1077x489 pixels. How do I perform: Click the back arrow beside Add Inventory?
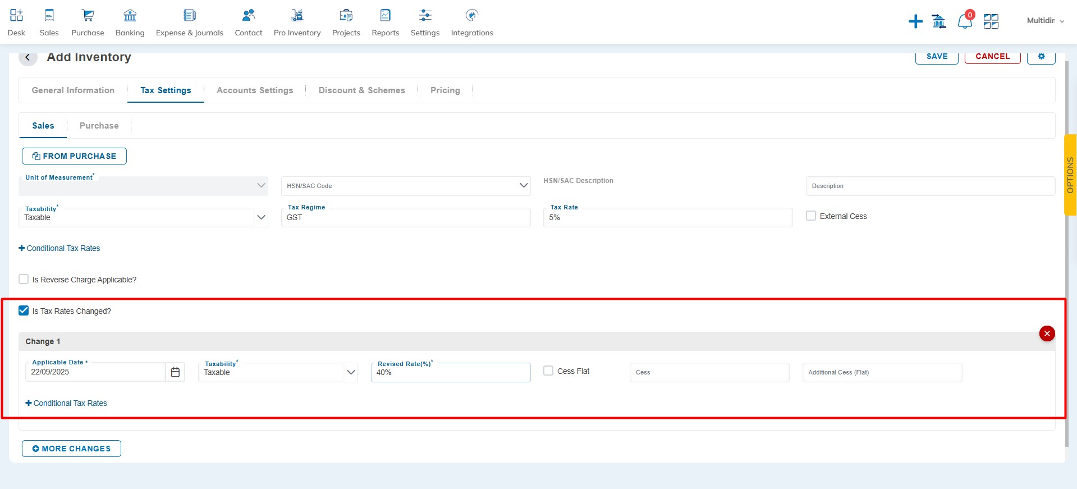pos(28,57)
